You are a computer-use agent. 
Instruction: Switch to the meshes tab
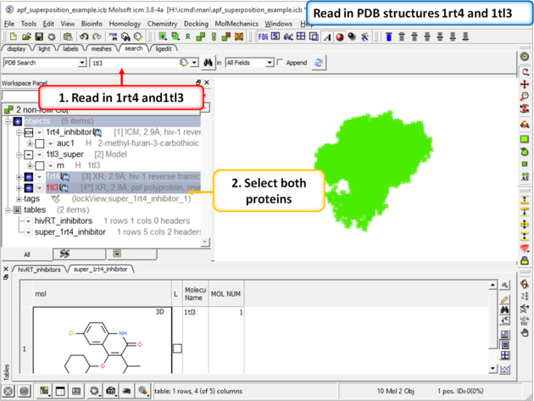tap(101, 49)
